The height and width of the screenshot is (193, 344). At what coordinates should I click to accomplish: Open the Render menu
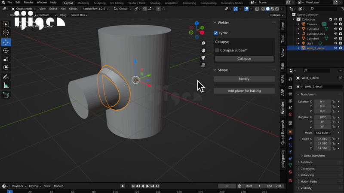click(28, 3)
